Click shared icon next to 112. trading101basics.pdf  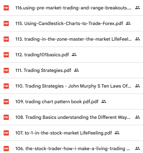[x=74, y=55]
